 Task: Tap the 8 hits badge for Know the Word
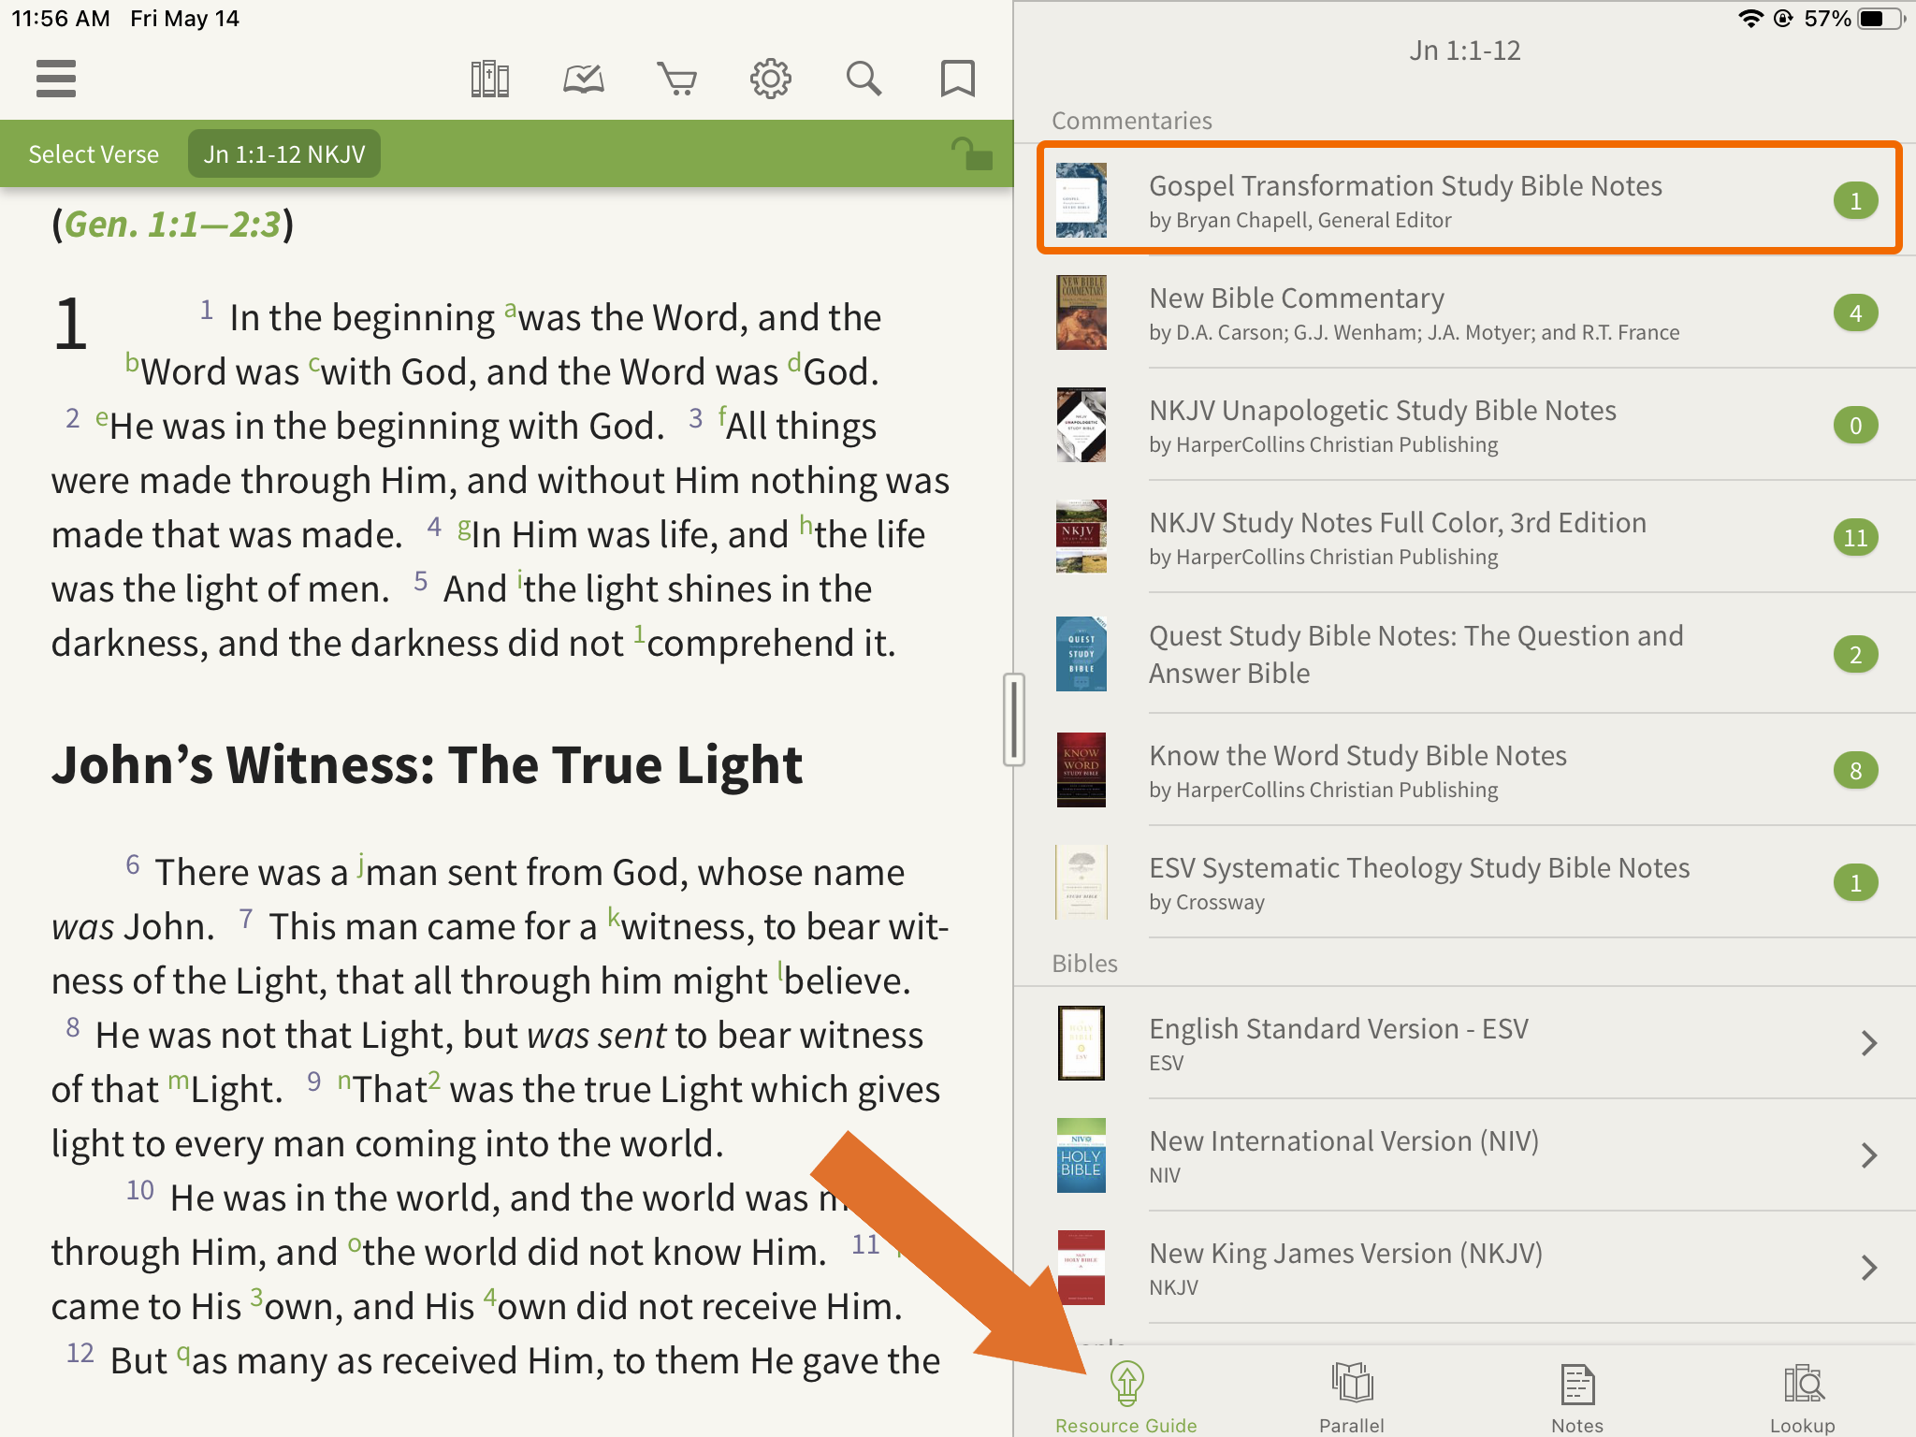pyautogui.click(x=1855, y=771)
